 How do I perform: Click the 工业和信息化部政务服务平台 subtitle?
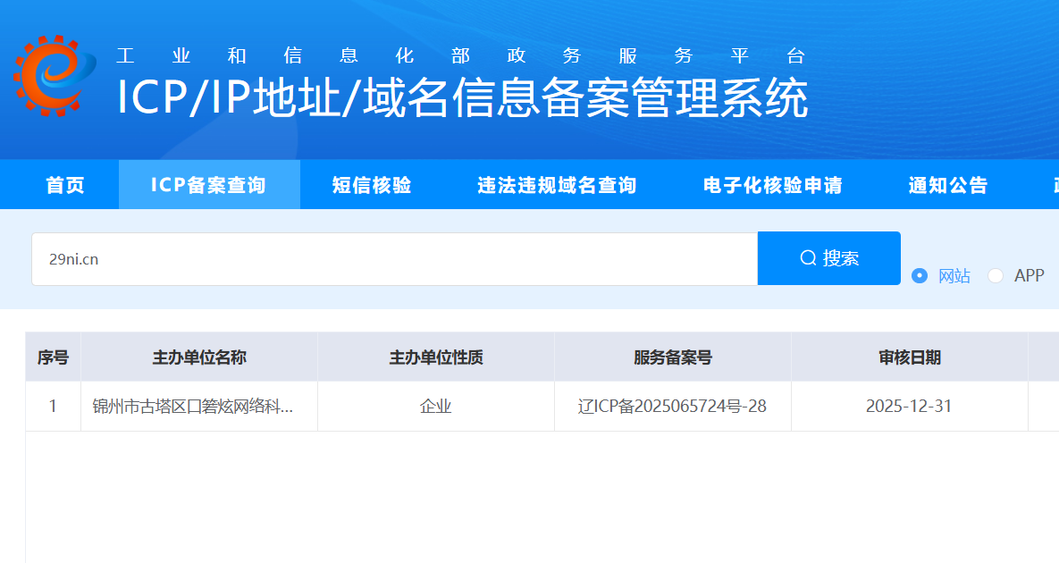click(x=460, y=55)
